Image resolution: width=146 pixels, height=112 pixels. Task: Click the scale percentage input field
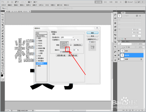point(75,50)
